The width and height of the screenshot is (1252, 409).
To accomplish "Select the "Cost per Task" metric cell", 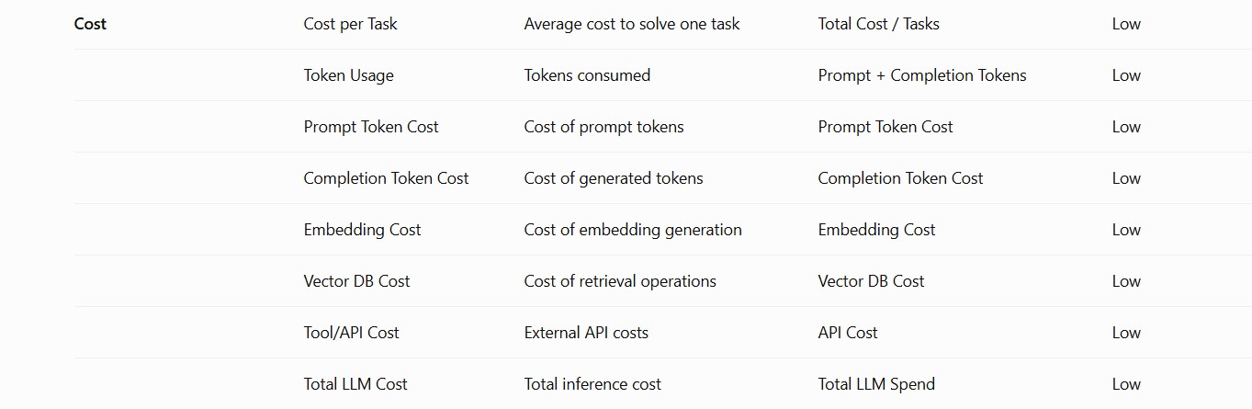I will point(350,24).
